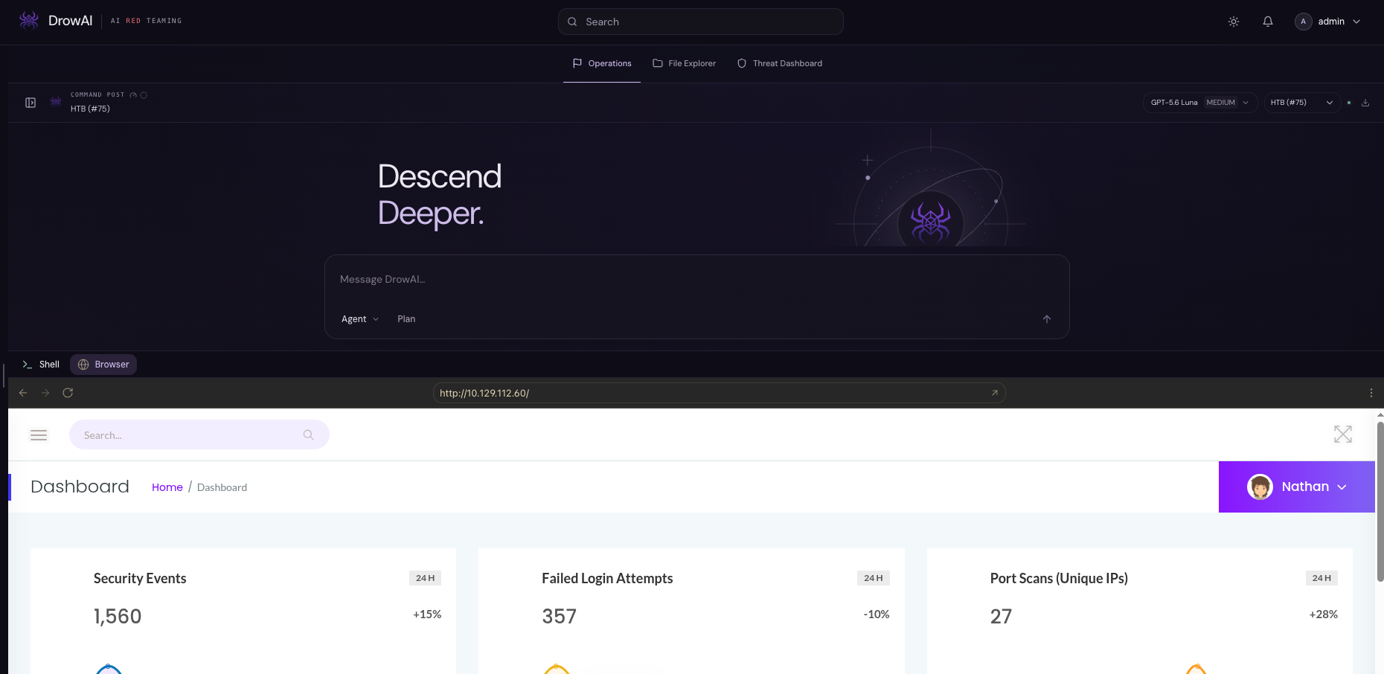Send message with up-arrow button
Image resolution: width=1384 pixels, height=674 pixels.
coord(1047,319)
